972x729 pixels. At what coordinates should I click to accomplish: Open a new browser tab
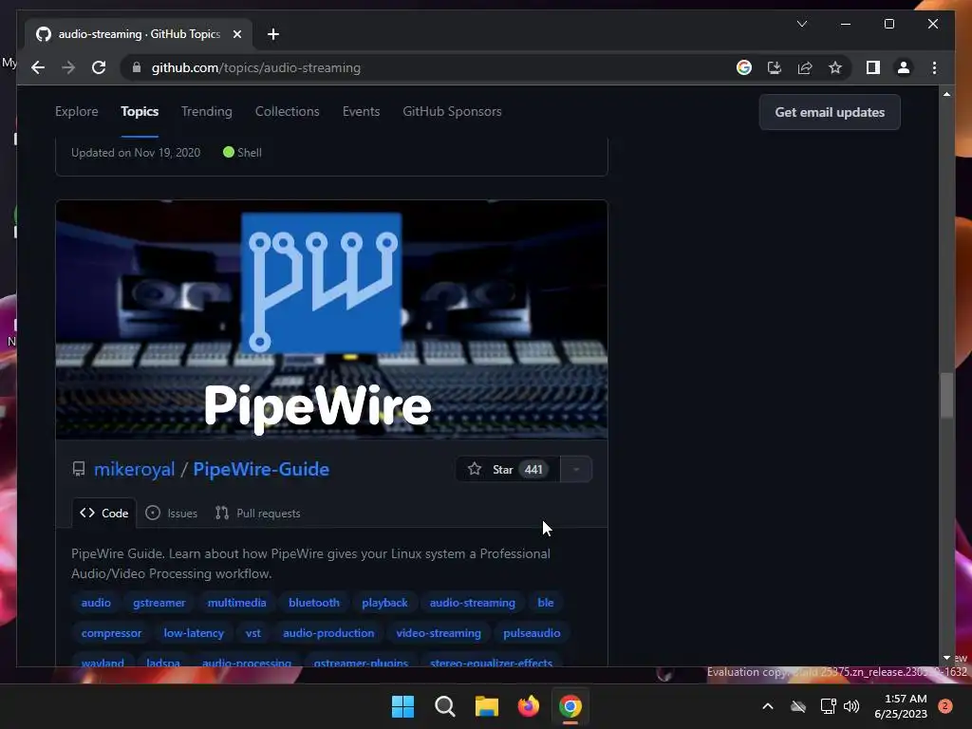click(x=273, y=34)
